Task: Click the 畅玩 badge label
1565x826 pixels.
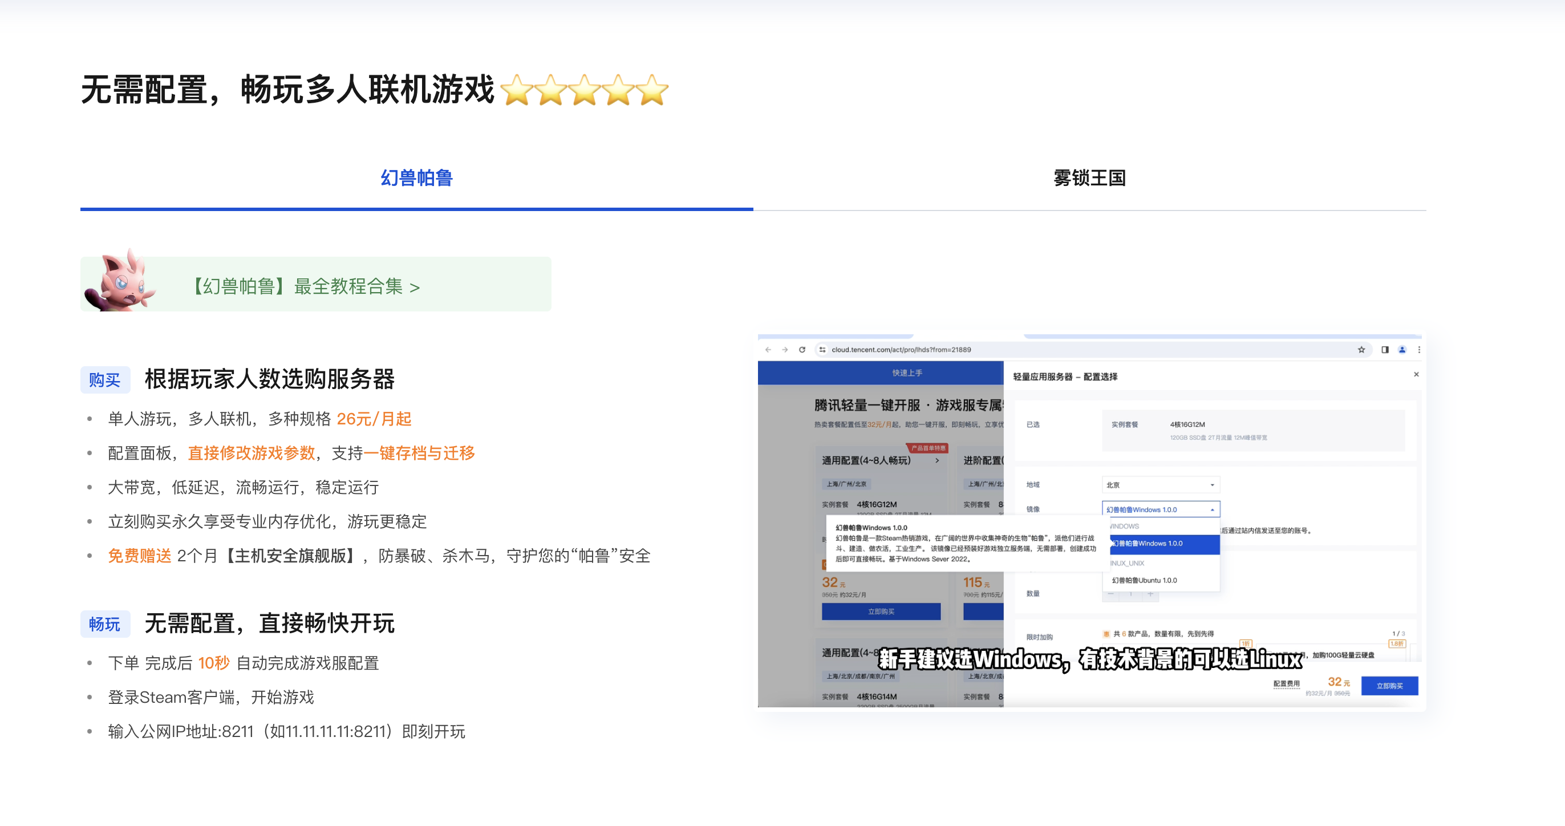Action: coord(105,624)
